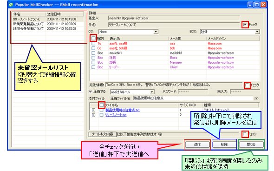274x171 pixels.
Task: Minimize the Popular MailChecker window
Action: 250,5
